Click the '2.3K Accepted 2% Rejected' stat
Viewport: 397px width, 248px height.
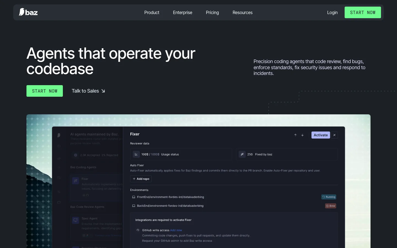coord(99,155)
